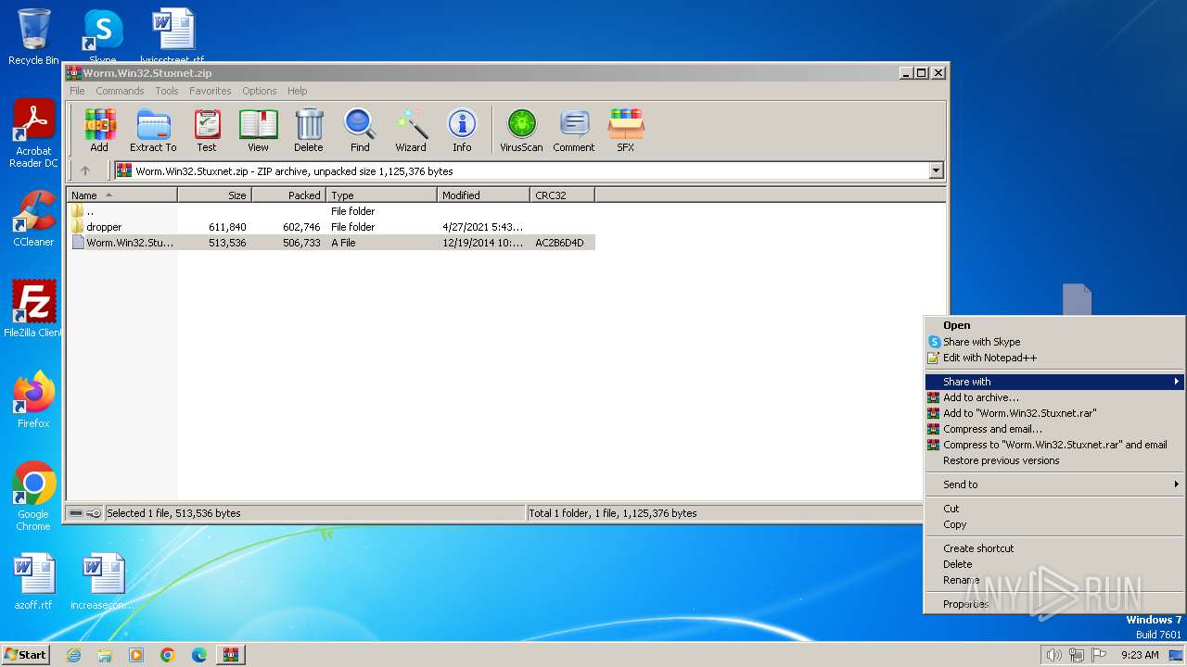Choose Open in the context menu
Screen dimensions: 1187x667
pos(1054,325)
